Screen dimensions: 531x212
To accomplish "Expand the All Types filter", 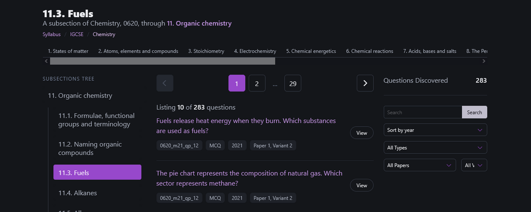I will coord(435,148).
